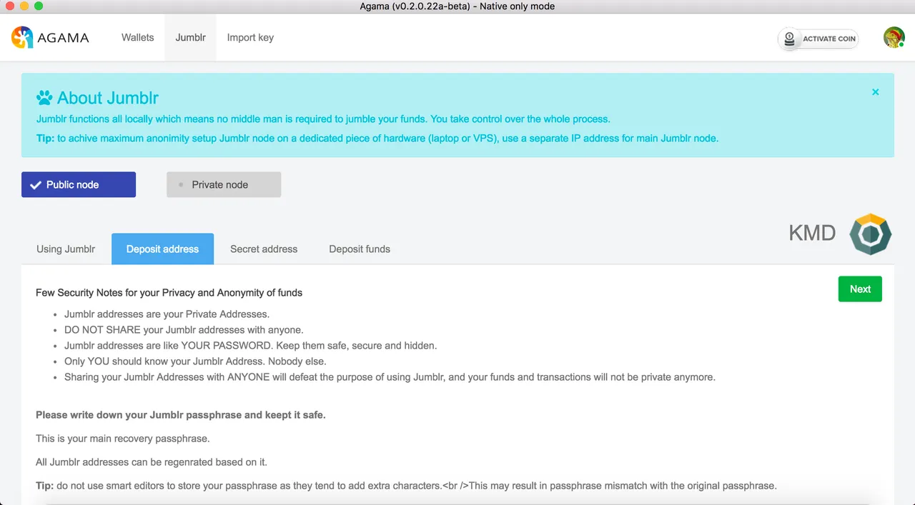Click 'Only YOU should know your Jumblr Address' line
Screen dimensions: 915x505
point(195,361)
